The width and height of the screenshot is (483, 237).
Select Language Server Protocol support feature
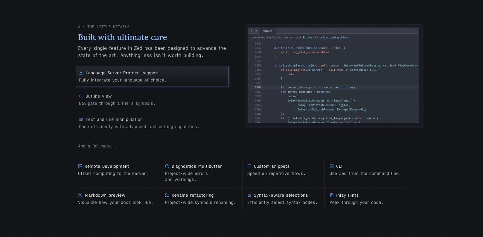[x=152, y=76]
